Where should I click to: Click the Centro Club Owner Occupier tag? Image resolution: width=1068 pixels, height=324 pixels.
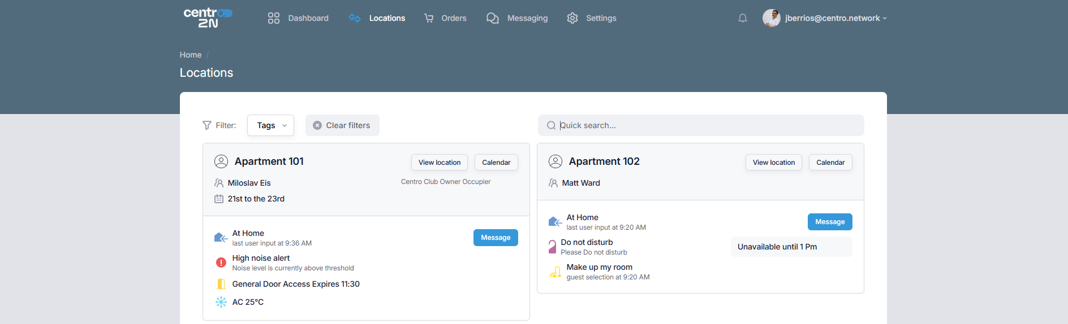[446, 182]
